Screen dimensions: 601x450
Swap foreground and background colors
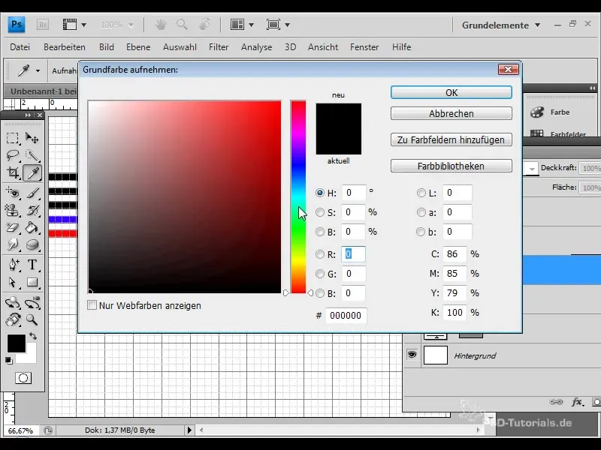coord(33,336)
